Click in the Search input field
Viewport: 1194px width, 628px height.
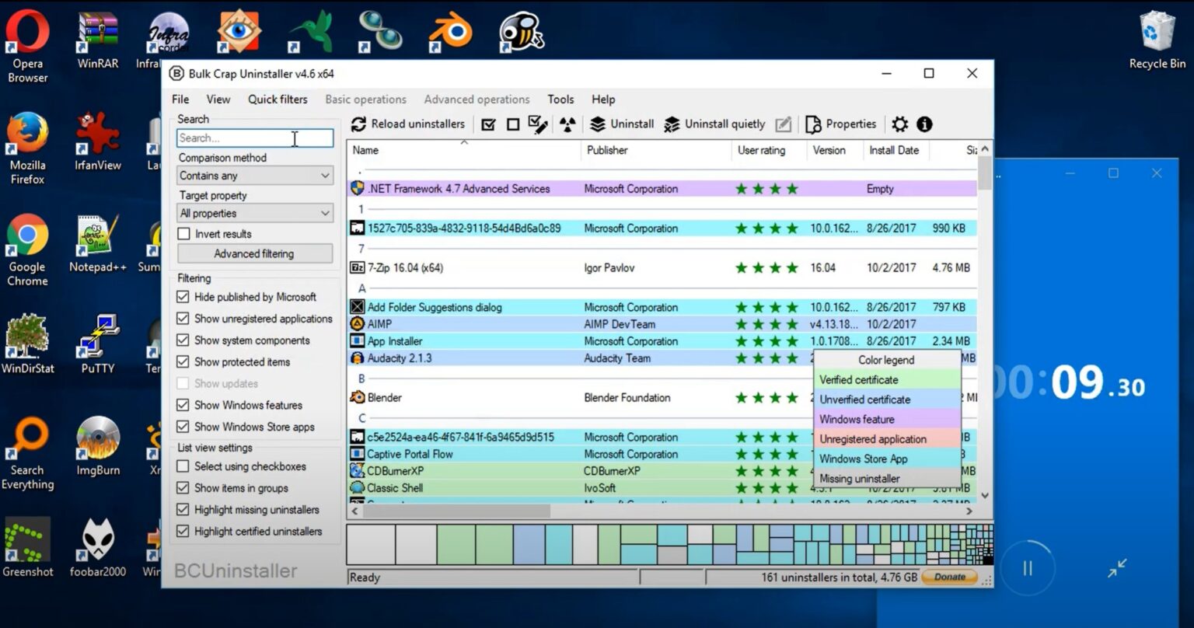click(x=255, y=138)
